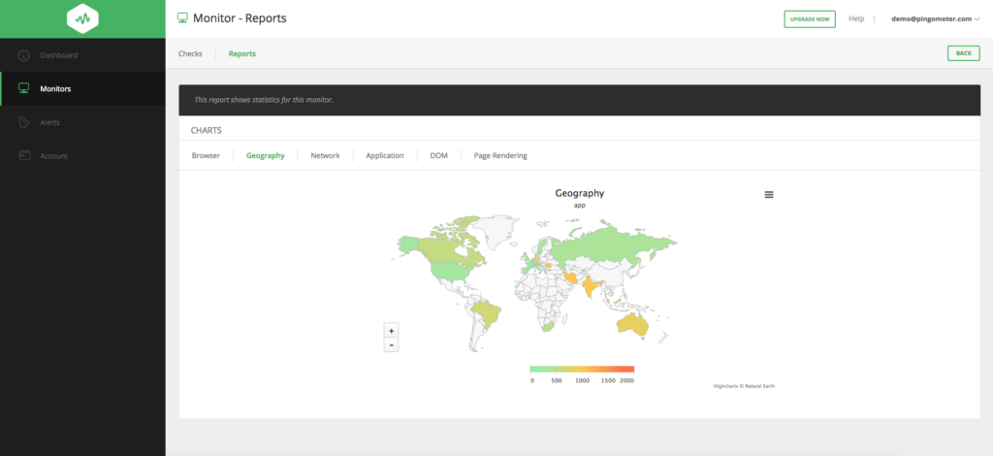This screenshot has width=993, height=456.
Task: Zoom out the map with minus button
Action: point(391,344)
